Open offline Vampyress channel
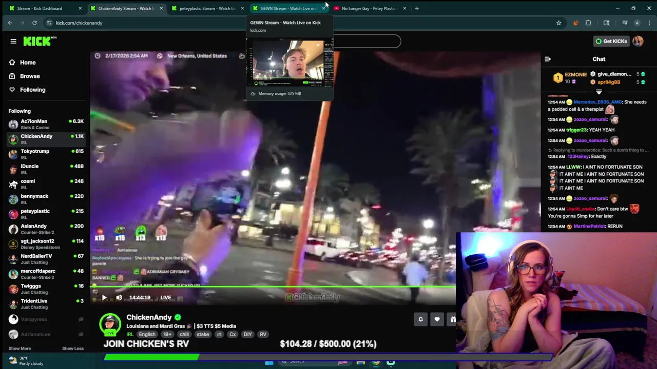This screenshot has height=369, width=657. click(x=46, y=319)
